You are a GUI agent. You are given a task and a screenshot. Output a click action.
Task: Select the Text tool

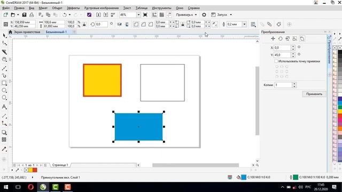[4, 107]
